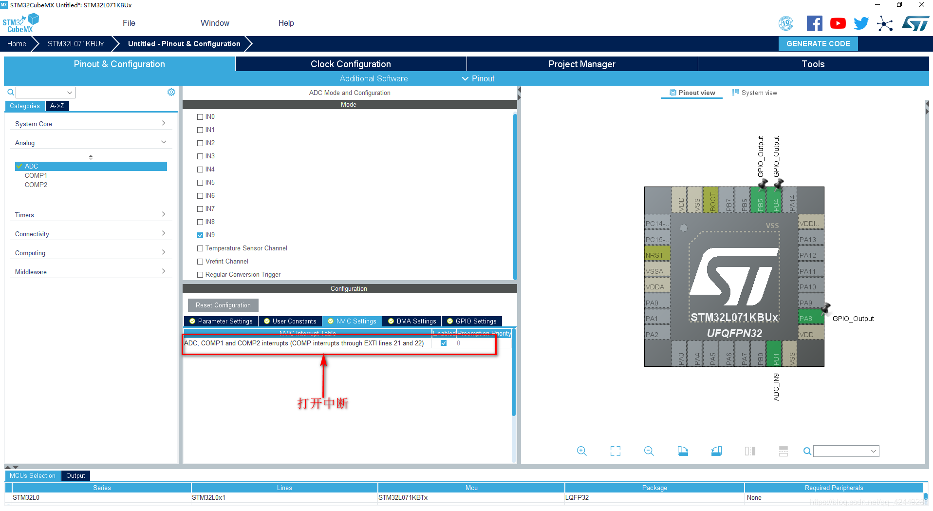Screen dimensions: 933x511
Task: Uncheck the IN9 channel checkbox
Action: coord(200,235)
